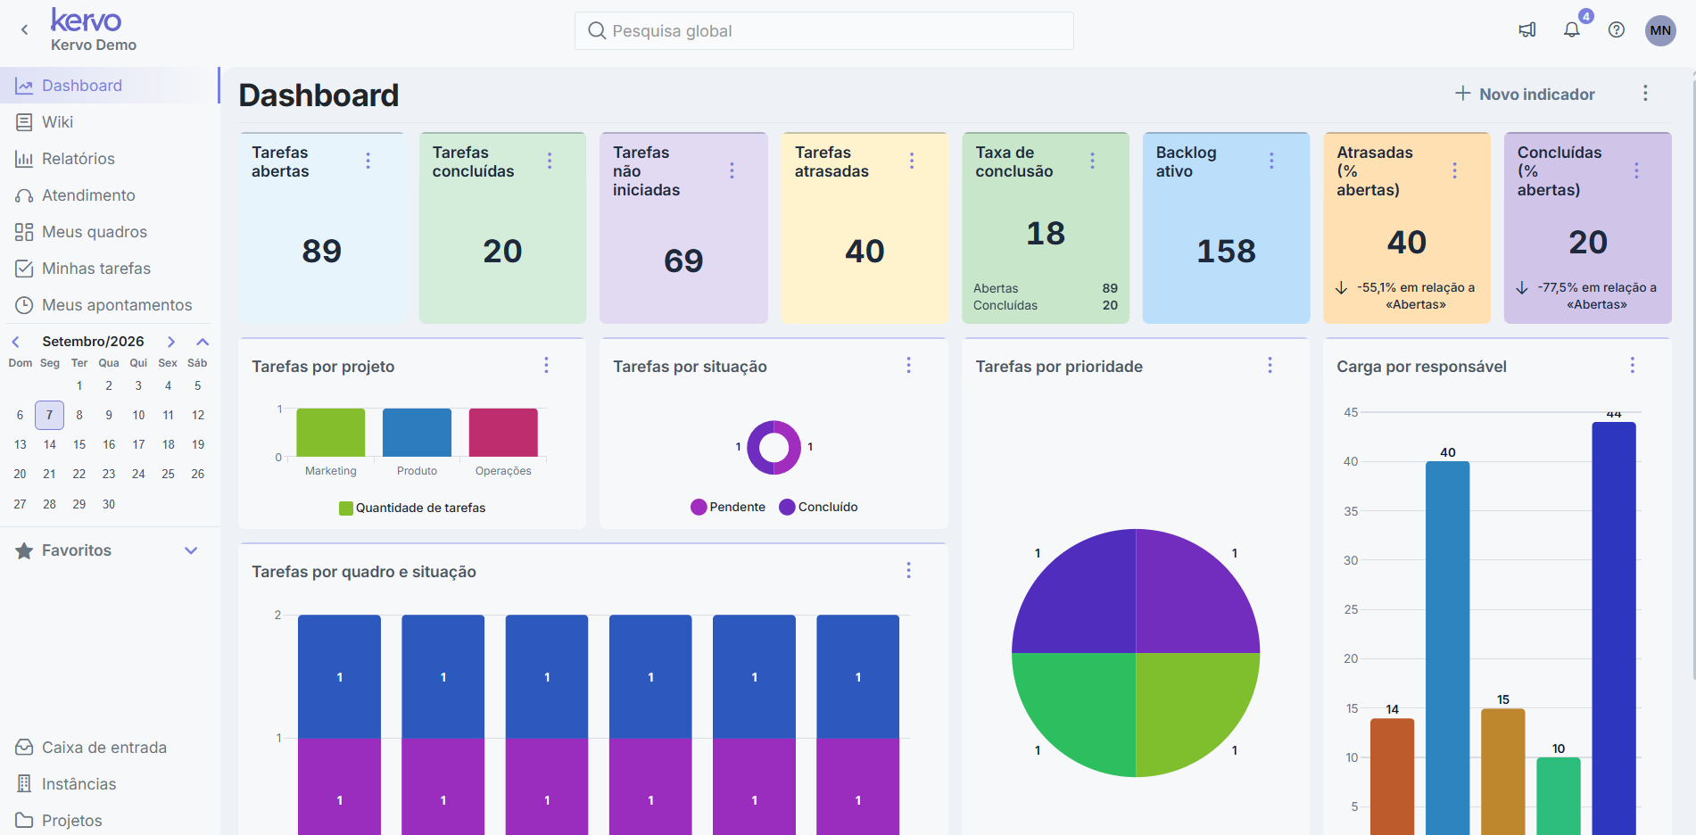This screenshot has height=835, width=1696.
Task: Click Setembro/2026 month label
Action: [x=93, y=342]
